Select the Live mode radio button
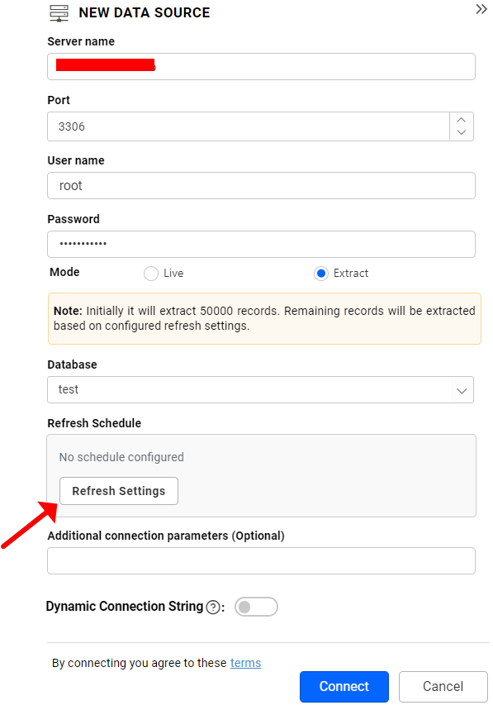Image resolution: width=493 pixels, height=710 pixels. [x=150, y=273]
